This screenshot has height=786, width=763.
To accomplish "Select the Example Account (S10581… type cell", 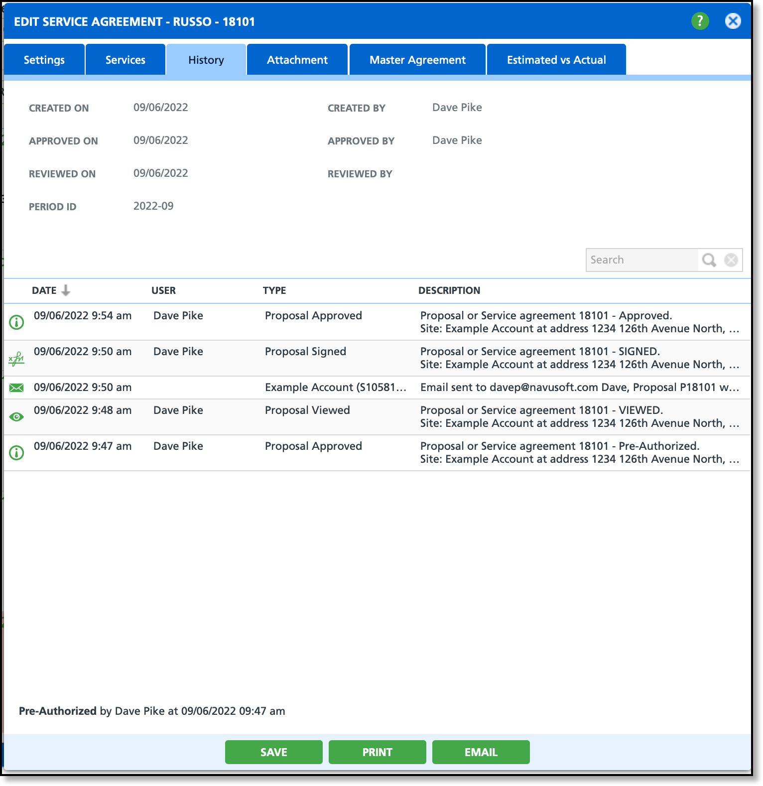I will 336,388.
